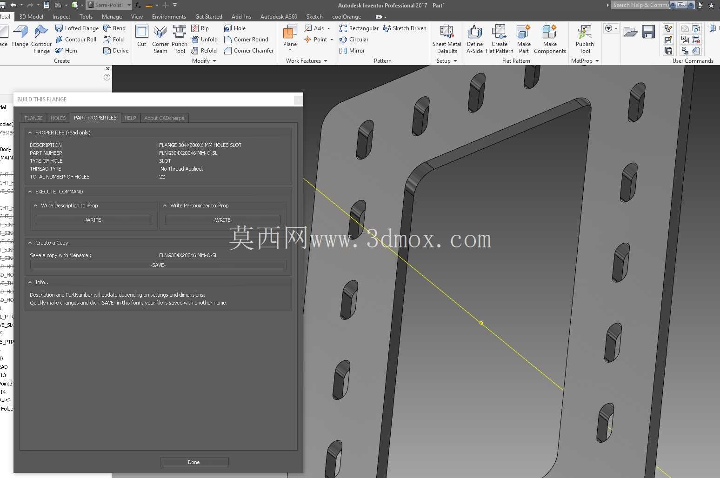Image resolution: width=720 pixels, height=478 pixels.
Task: Open the Inspect ribbon tab
Action: pos(61,17)
